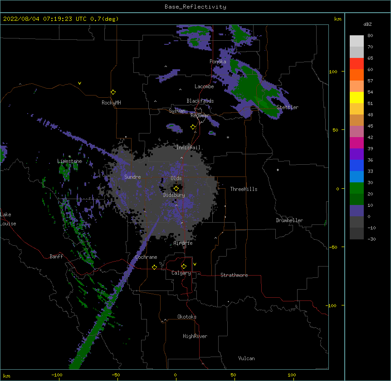The height and width of the screenshot is (381, 391).
Task: Click the yellow marker below Cochrane
Action: click(x=154, y=267)
